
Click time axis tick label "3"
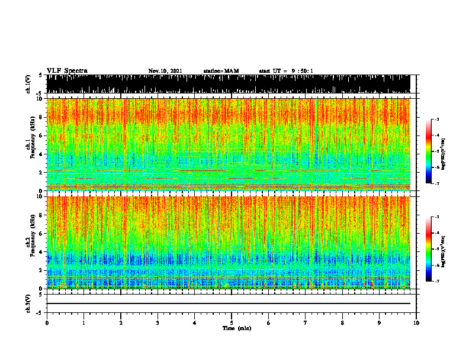click(x=158, y=323)
